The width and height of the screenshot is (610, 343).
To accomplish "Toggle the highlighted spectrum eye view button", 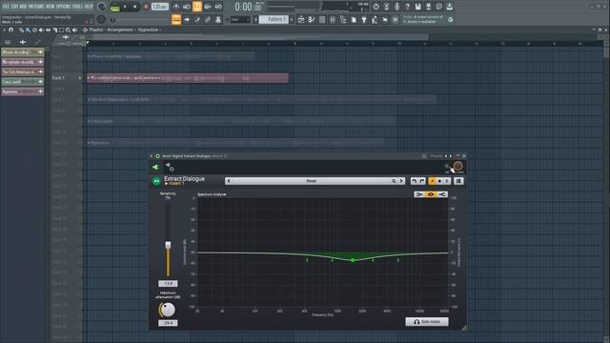I will tap(431, 194).
